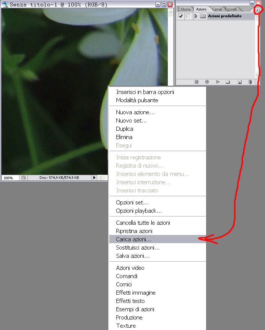265x330 pixels.
Task: Toggle the checkmark for Azioni predefinite
Action: [x=181, y=16]
